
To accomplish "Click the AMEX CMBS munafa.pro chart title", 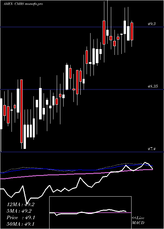I will (x=23, y=4).
